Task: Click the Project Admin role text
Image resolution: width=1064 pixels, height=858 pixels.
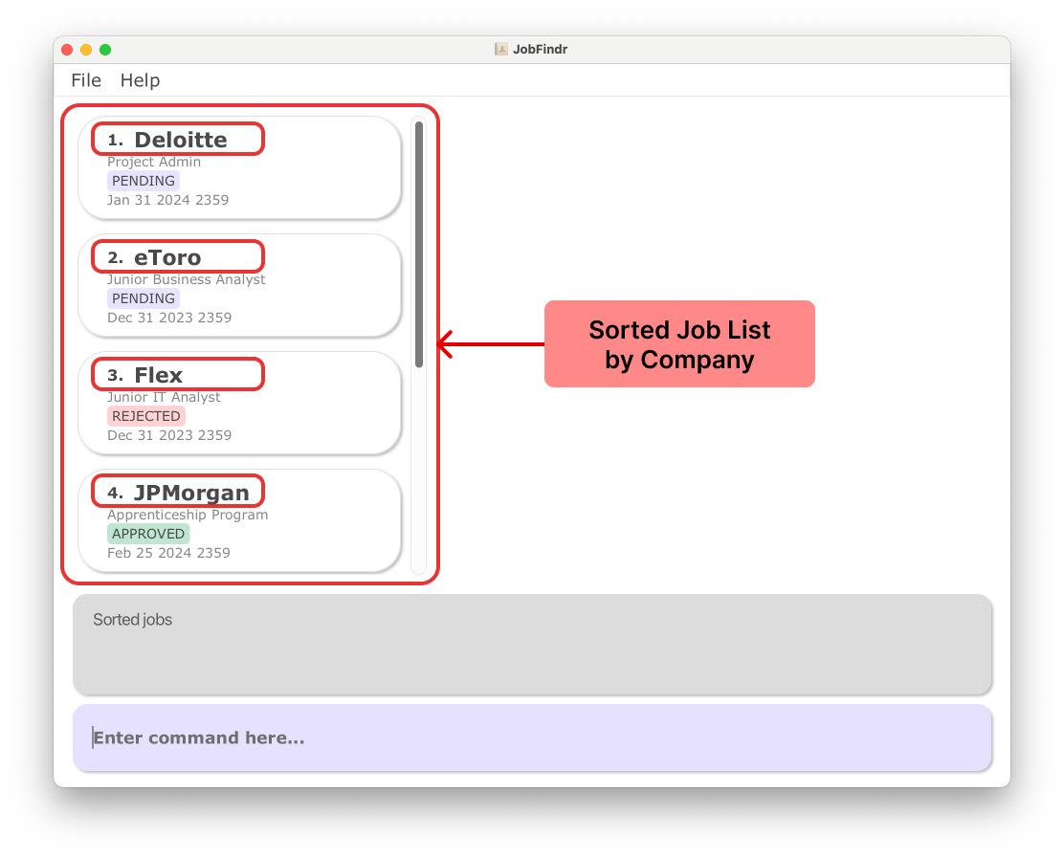Action: [154, 162]
